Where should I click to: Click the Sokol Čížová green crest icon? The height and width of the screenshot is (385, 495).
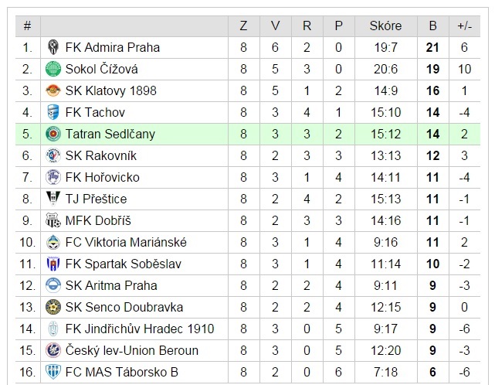(53, 69)
